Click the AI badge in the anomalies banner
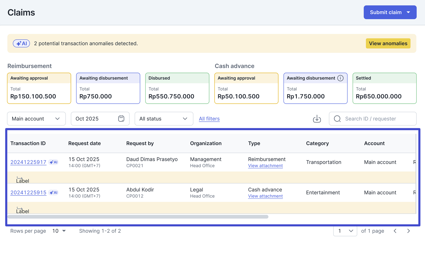Viewport: 425px width, 260px height. (21, 44)
